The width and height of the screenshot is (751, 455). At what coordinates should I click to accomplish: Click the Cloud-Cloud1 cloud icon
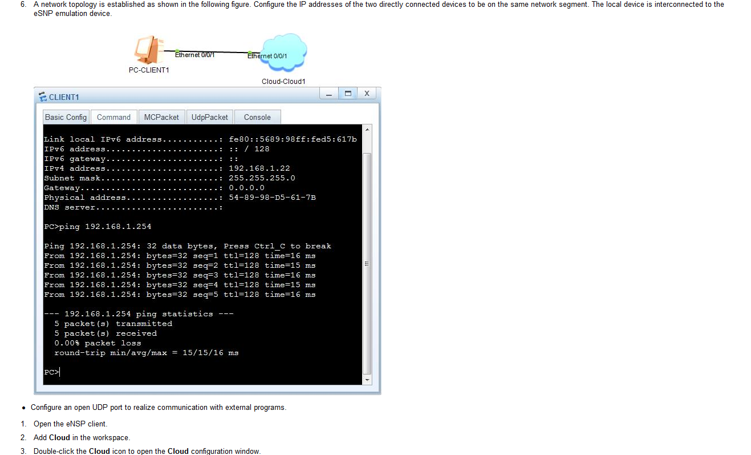[x=284, y=54]
